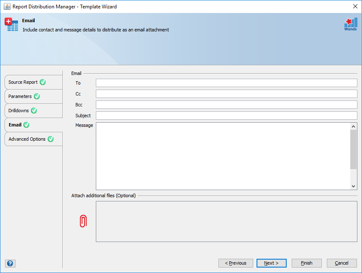Open help using the question mark icon

pos(10,263)
